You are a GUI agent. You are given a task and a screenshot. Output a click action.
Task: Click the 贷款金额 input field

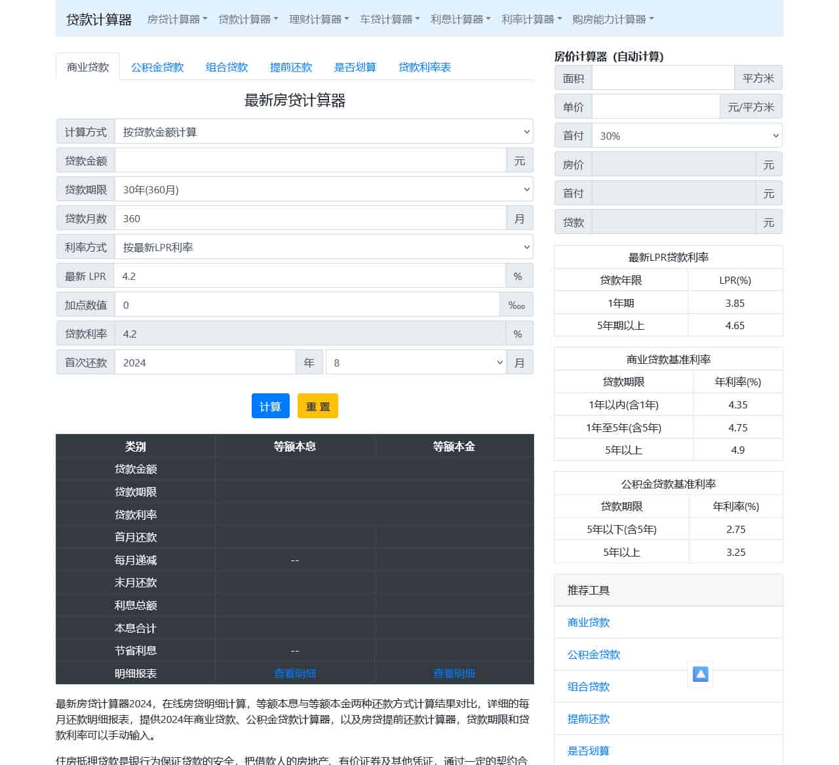pyautogui.click(x=310, y=161)
